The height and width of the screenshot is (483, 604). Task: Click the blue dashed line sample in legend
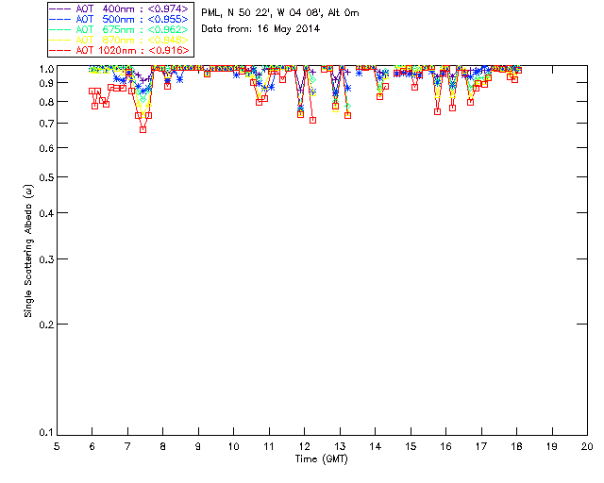(x=60, y=19)
